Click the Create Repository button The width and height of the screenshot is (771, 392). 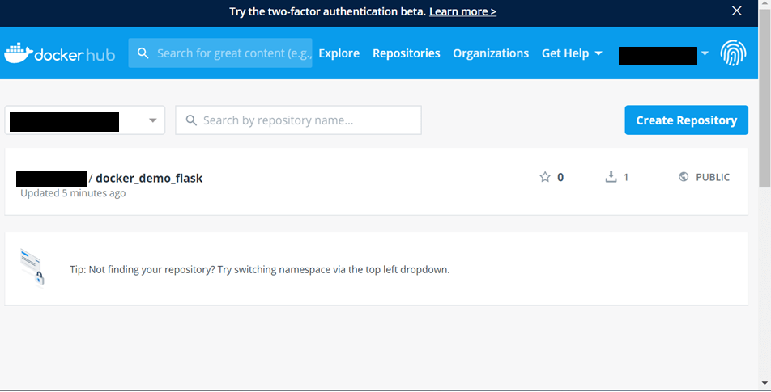[687, 120]
